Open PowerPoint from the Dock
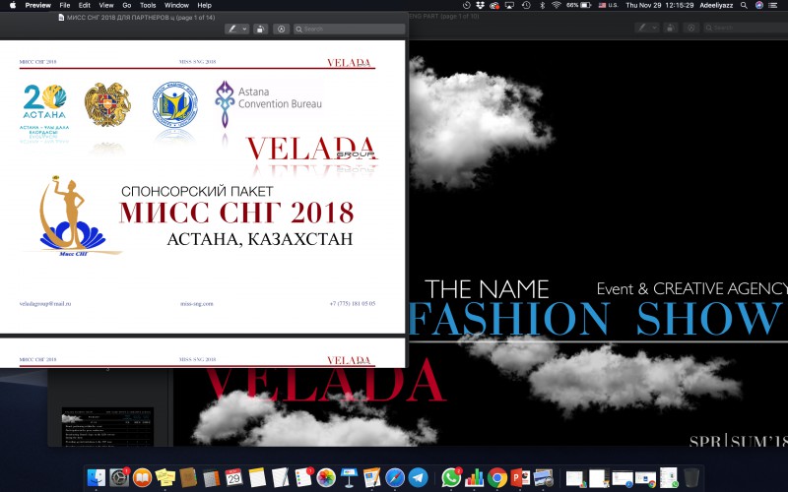The height and width of the screenshot is (492, 788). [520, 477]
